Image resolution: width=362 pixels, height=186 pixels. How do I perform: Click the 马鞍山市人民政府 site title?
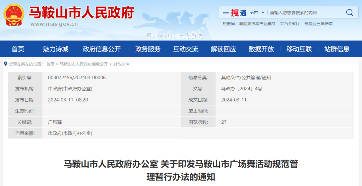(x=81, y=12)
